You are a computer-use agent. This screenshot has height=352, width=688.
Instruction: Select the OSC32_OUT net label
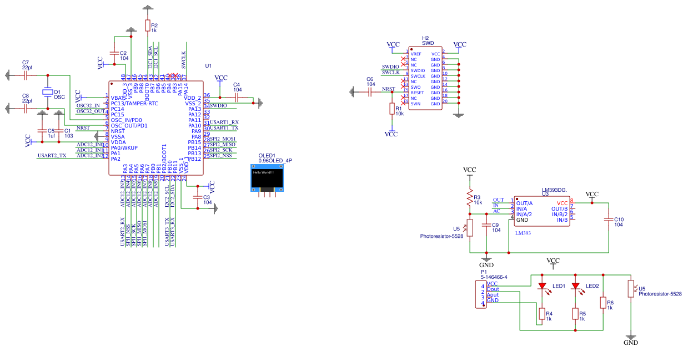pos(91,111)
